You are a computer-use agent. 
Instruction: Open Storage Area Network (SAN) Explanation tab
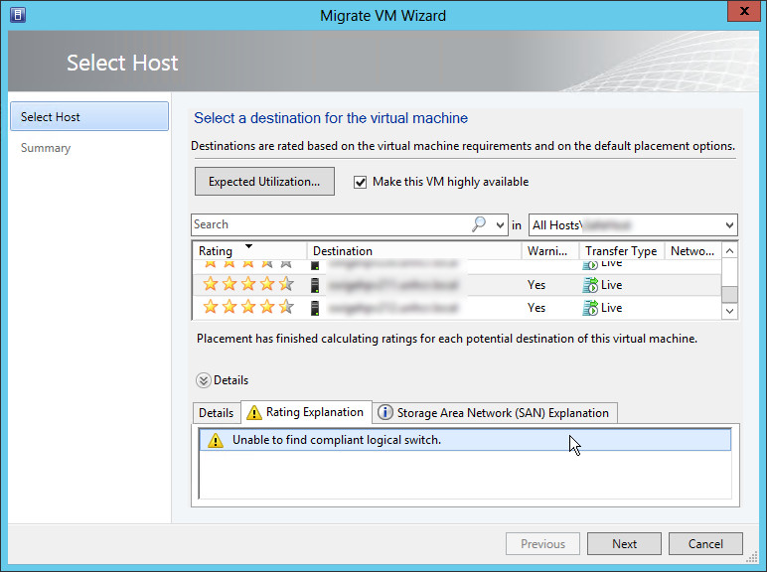pos(493,413)
